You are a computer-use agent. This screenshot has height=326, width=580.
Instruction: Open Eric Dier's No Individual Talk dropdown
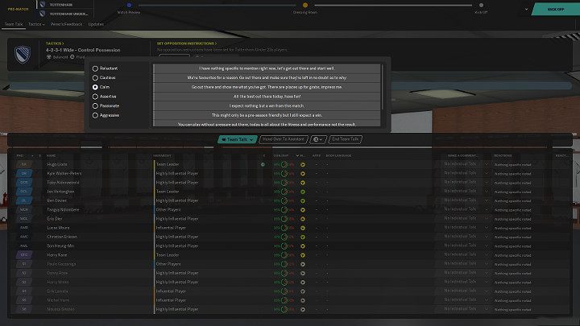pos(462,218)
